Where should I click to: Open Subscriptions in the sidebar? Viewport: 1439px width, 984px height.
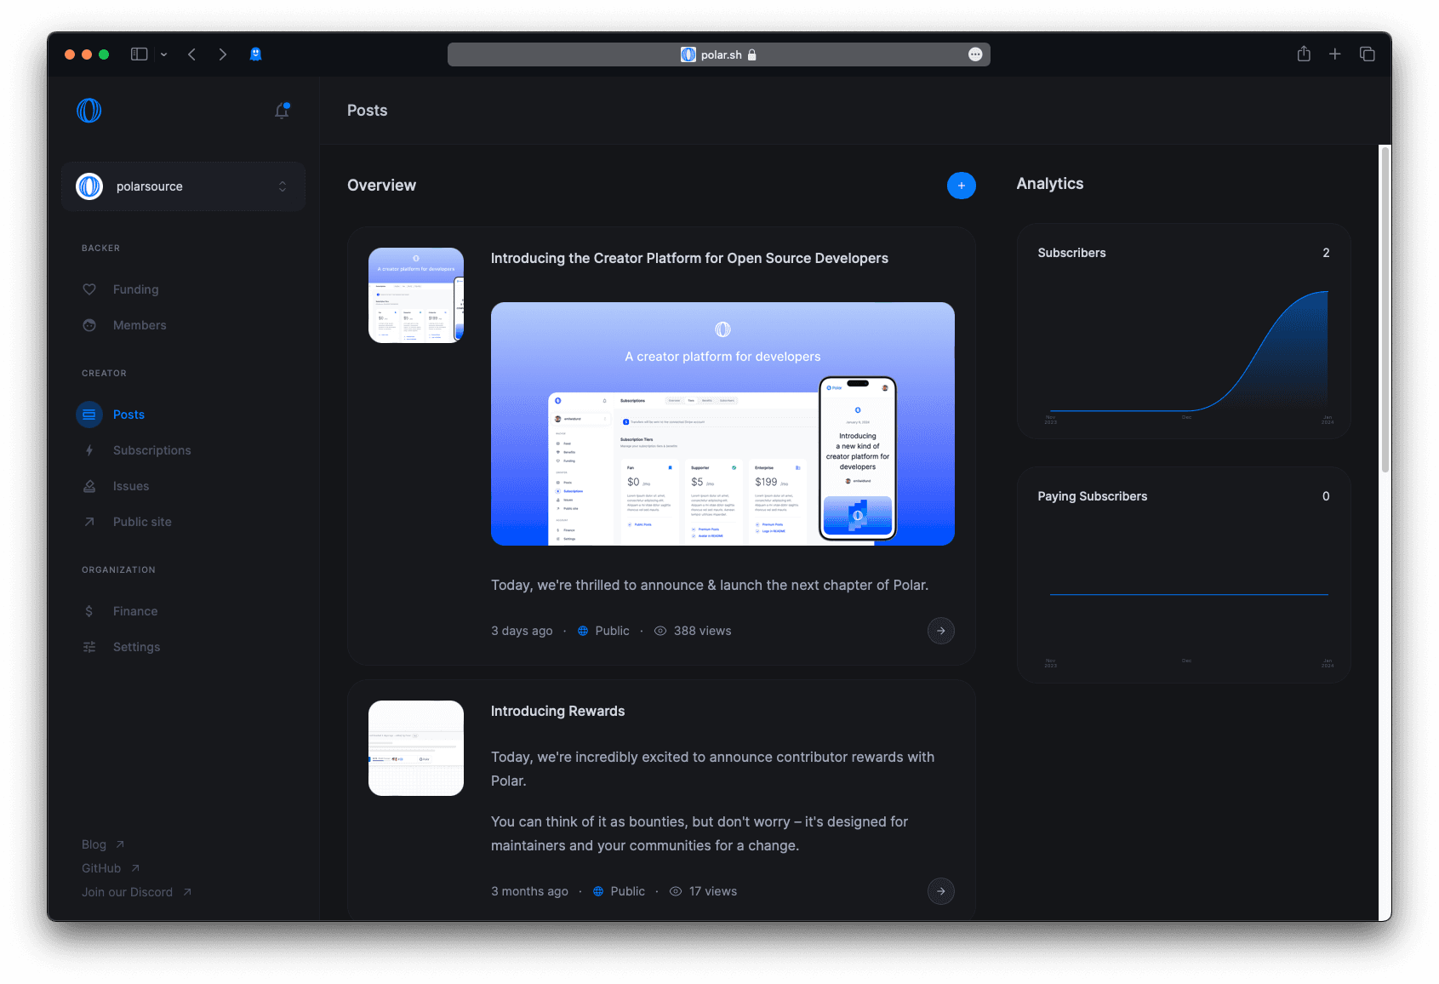click(x=151, y=450)
